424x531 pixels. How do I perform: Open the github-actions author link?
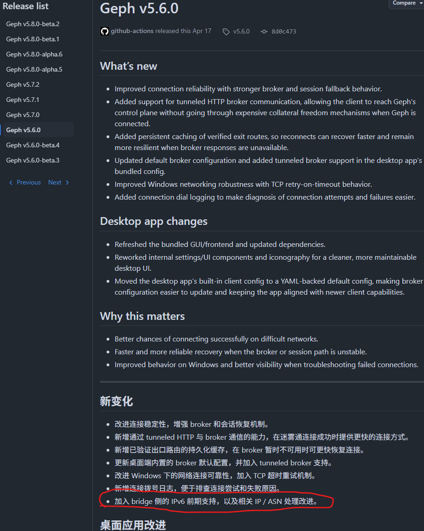click(132, 31)
